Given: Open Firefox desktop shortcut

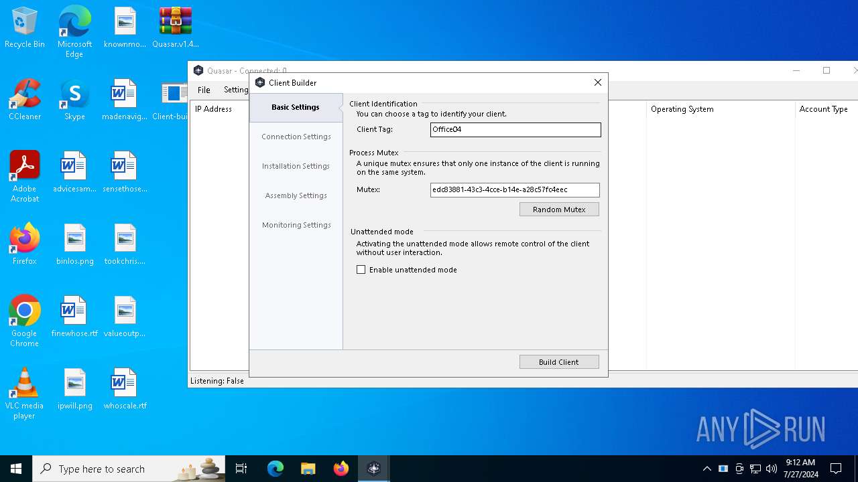Looking at the screenshot, I should pyautogui.click(x=25, y=245).
